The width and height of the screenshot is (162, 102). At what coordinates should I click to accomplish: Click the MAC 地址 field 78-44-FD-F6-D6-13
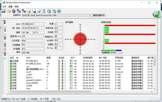33,28
